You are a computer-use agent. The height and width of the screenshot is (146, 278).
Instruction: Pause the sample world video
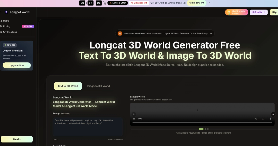[134, 119]
